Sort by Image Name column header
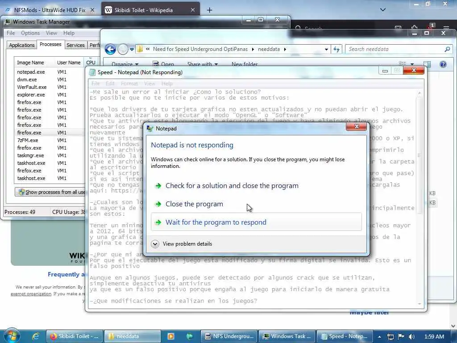The height and width of the screenshot is (343, 457). coord(34,63)
